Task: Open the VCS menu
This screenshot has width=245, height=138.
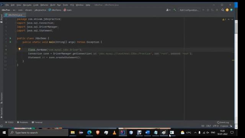Action: pos(72,5)
